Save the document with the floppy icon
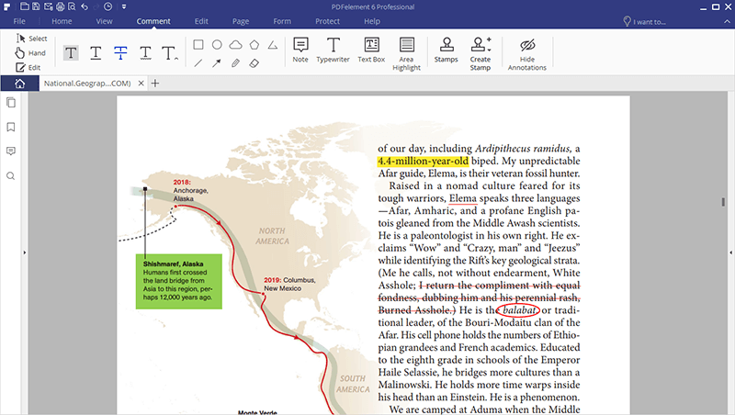This screenshot has width=735, height=415. click(36, 6)
